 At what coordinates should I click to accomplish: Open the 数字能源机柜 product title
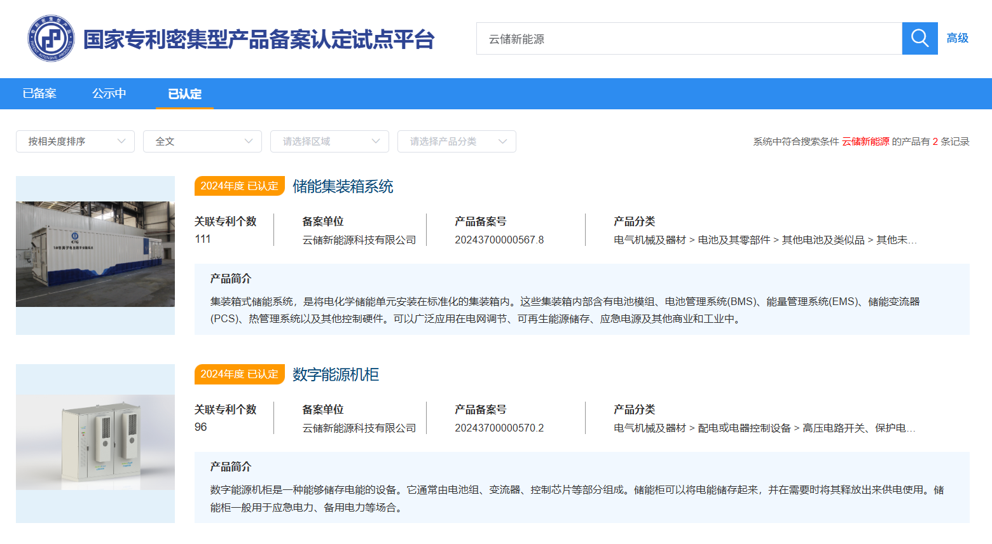pyautogui.click(x=336, y=374)
